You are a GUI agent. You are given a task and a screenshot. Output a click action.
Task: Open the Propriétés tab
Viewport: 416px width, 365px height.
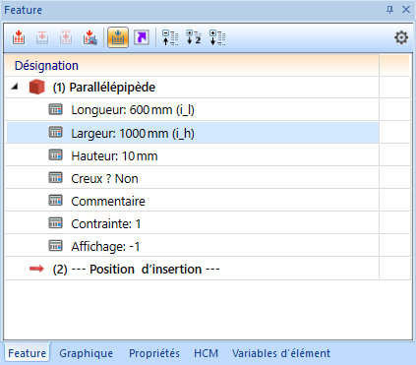pos(154,353)
